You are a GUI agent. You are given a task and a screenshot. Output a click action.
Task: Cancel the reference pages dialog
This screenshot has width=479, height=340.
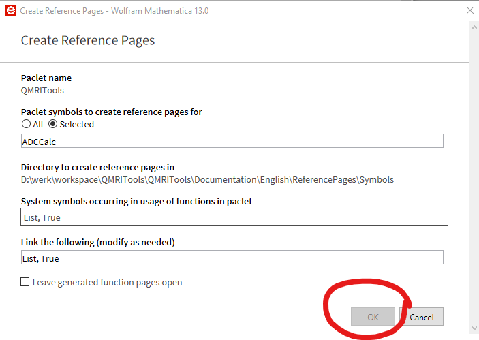421,317
